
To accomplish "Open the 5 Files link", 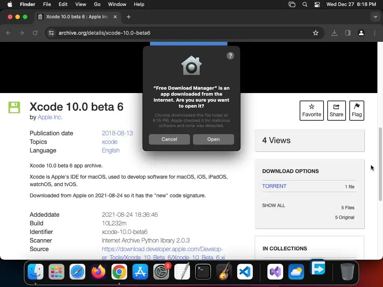I will coord(347,208).
